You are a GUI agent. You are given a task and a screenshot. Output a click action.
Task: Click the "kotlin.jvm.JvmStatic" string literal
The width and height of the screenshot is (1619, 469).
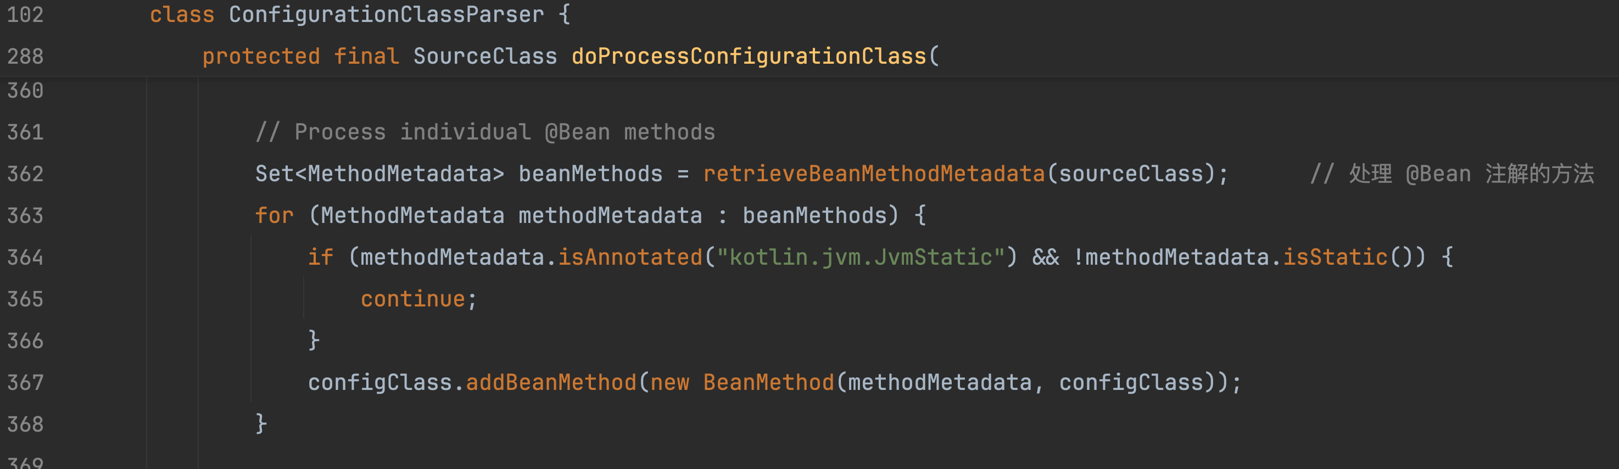pyautogui.click(x=861, y=258)
